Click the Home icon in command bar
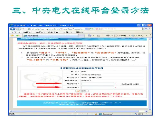161x120 pixels. coord(90,36)
